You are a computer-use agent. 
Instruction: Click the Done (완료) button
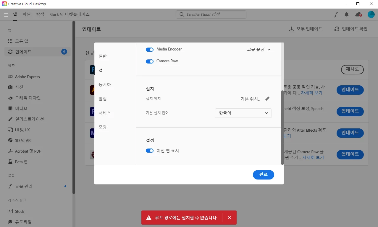pos(264,174)
